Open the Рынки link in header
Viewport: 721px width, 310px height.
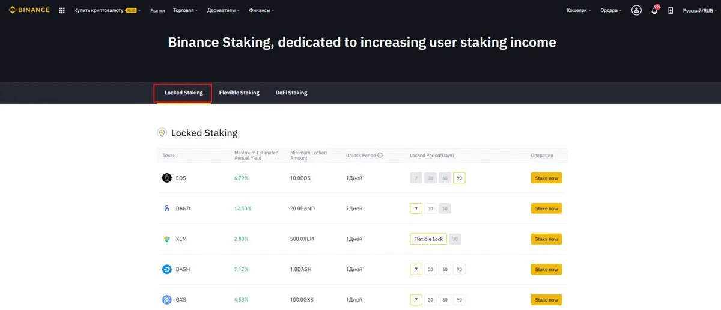pyautogui.click(x=157, y=10)
